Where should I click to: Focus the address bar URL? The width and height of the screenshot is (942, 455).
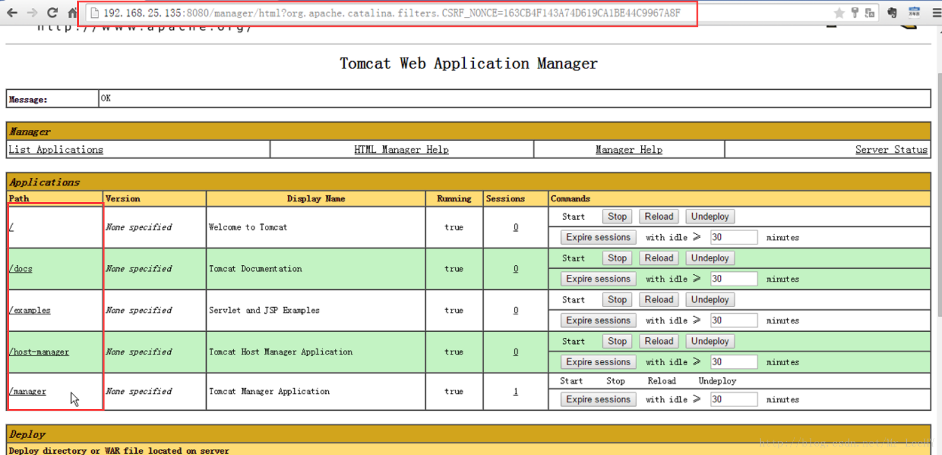[392, 13]
